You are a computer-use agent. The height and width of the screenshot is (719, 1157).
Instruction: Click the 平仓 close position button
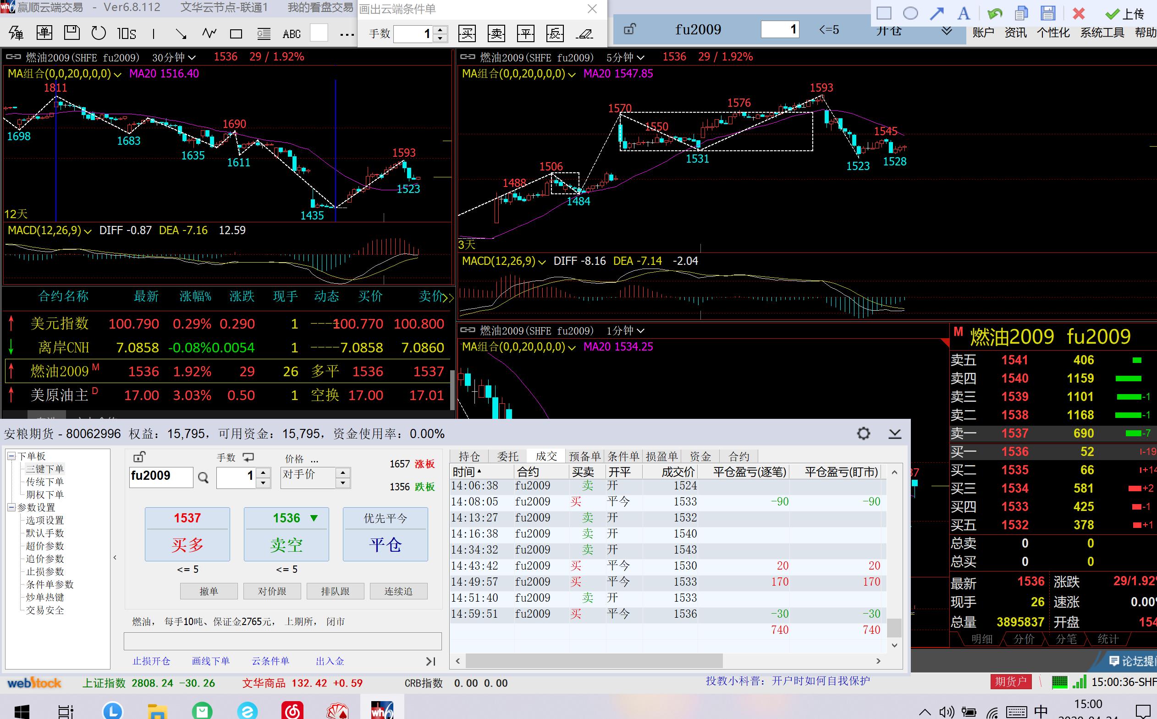385,534
